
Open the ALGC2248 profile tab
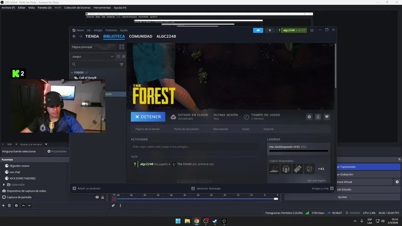pyautogui.click(x=166, y=36)
